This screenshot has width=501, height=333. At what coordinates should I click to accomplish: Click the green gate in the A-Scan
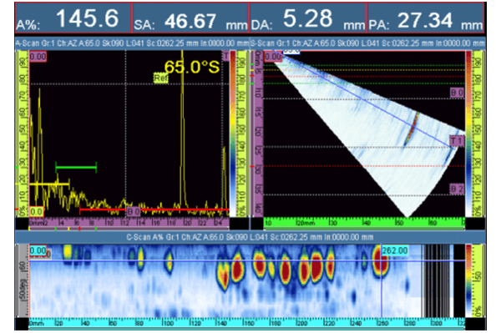(x=76, y=167)
